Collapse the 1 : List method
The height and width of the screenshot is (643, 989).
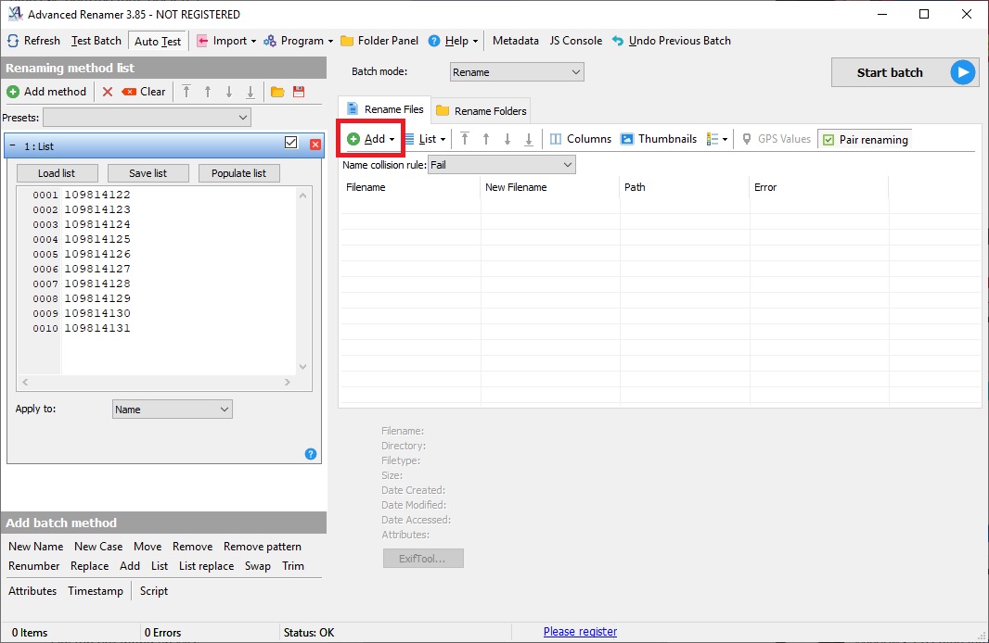click(x=13, y=146)
